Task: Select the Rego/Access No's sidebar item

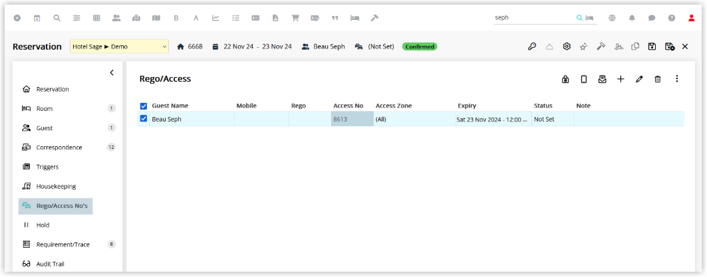Action: tap(55, 206)
